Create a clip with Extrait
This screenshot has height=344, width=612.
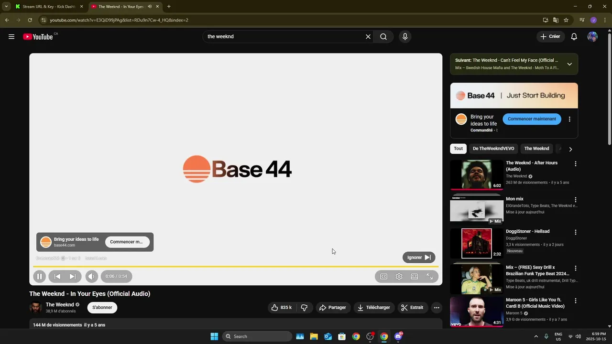click(412, 307)
